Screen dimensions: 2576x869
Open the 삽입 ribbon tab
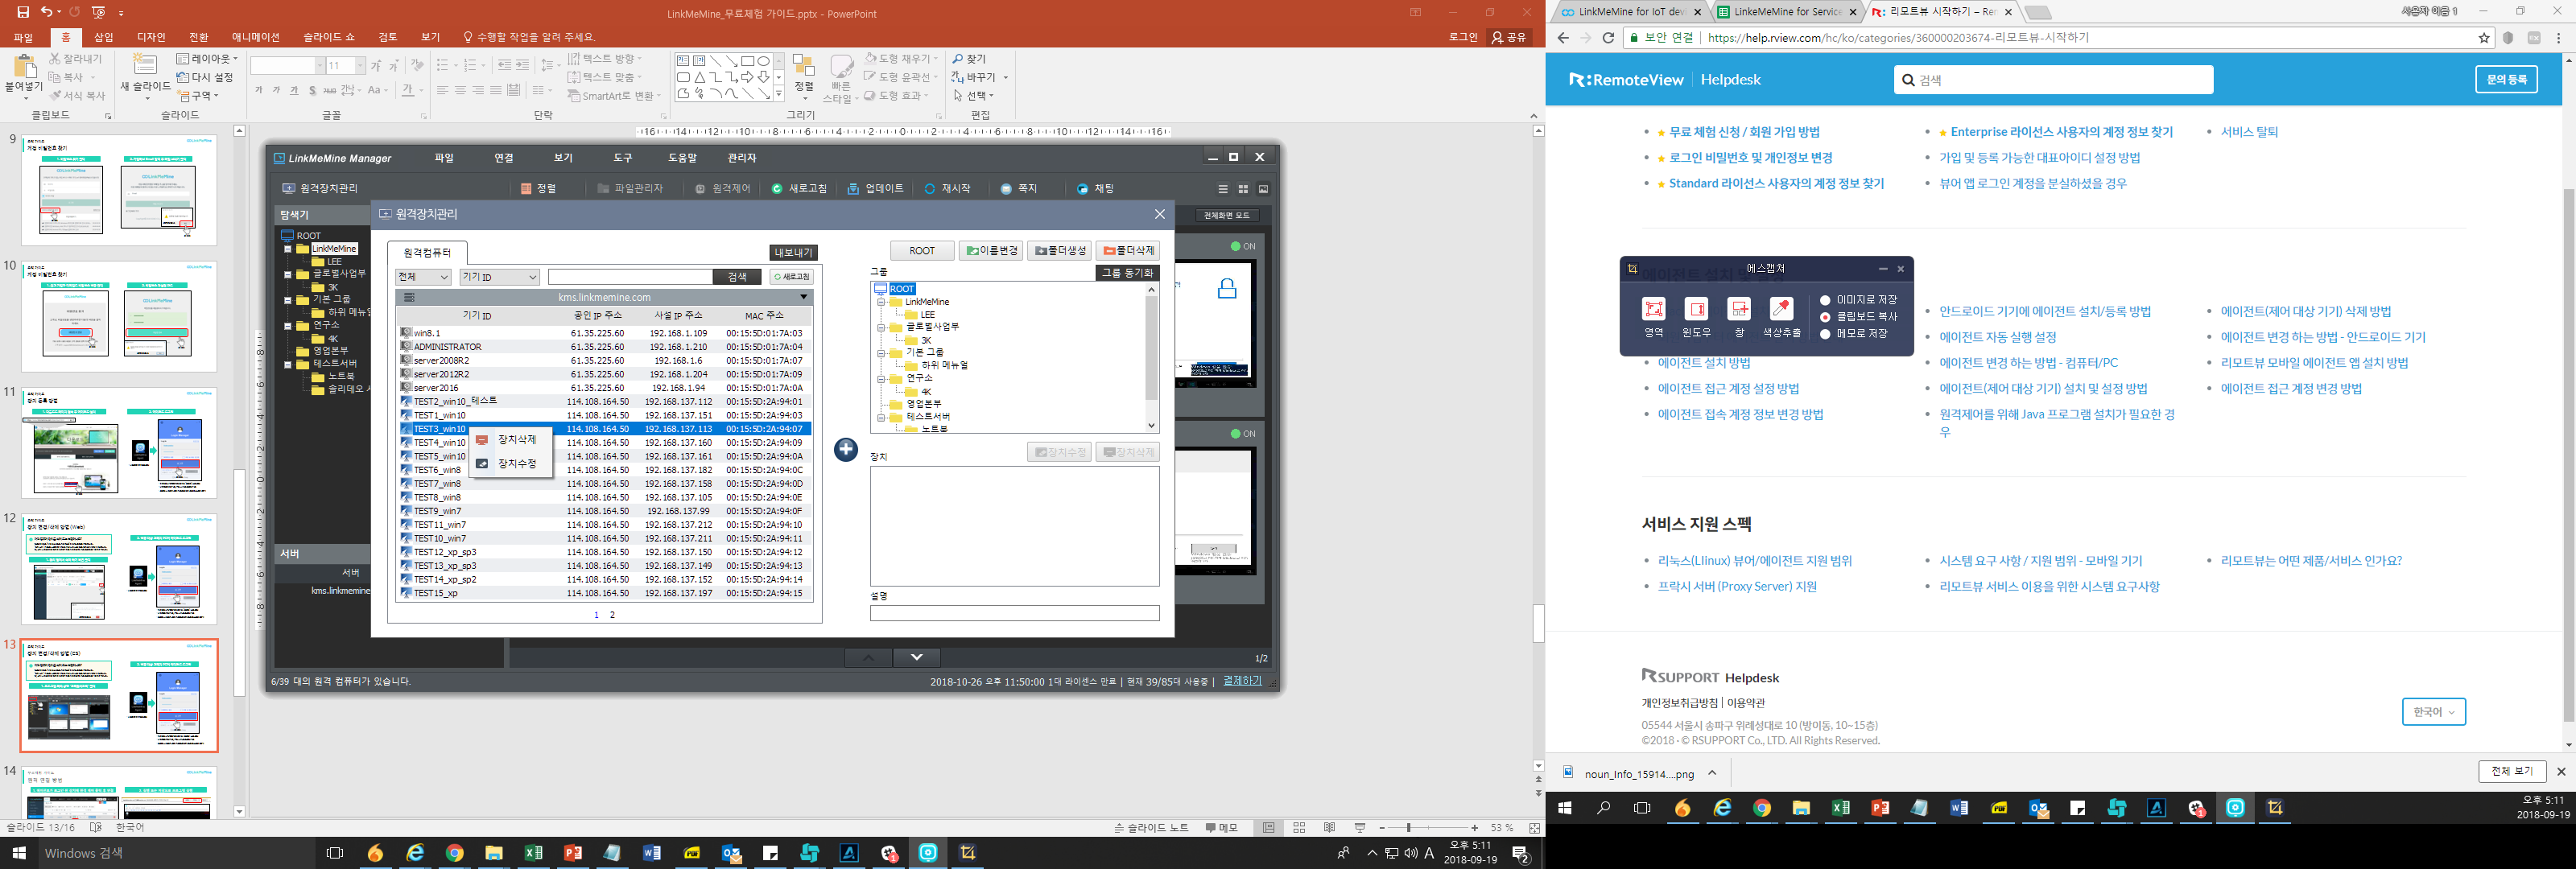[104, 37]
